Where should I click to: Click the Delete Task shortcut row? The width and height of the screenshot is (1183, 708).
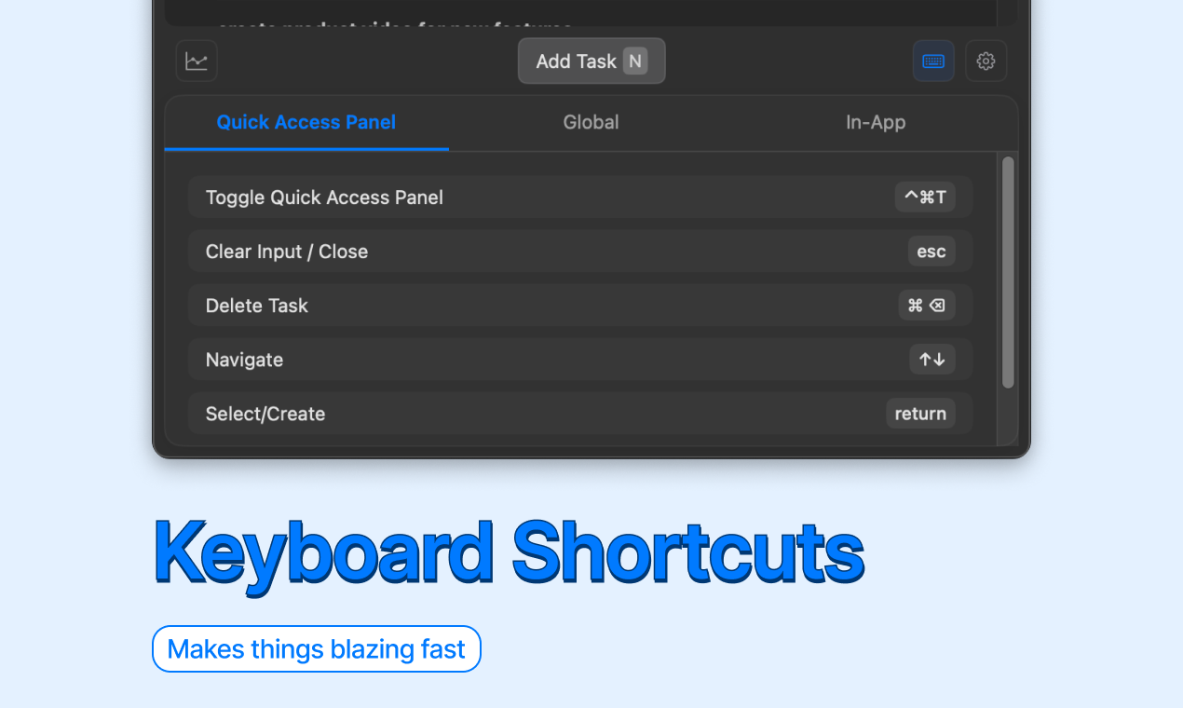click(580, 306)
